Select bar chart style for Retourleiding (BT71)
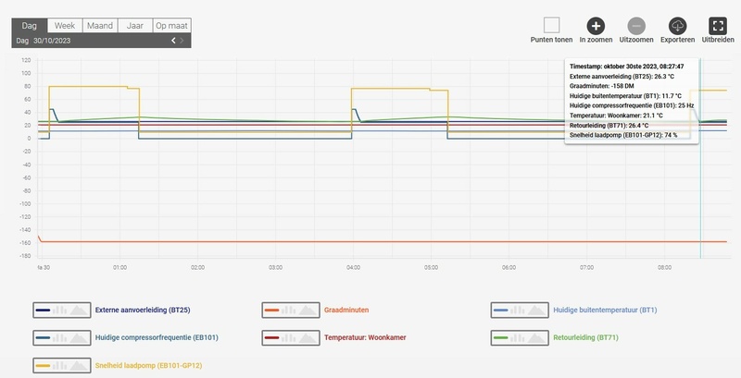The height and width of the screenshot is (378, 741). tap(517, 337)
